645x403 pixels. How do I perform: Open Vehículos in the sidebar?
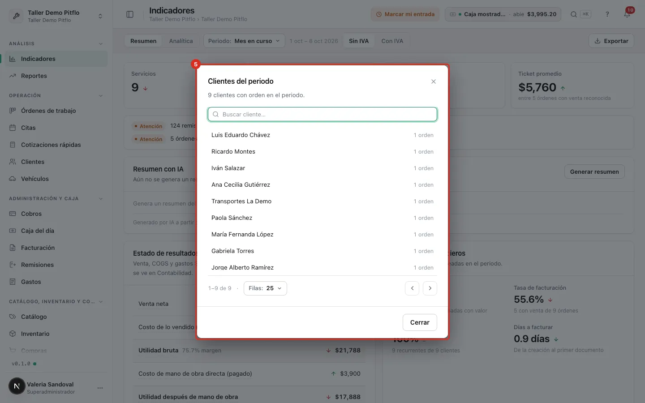coord(56,179)
